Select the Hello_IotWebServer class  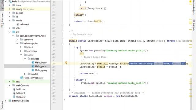click(33, 78)
